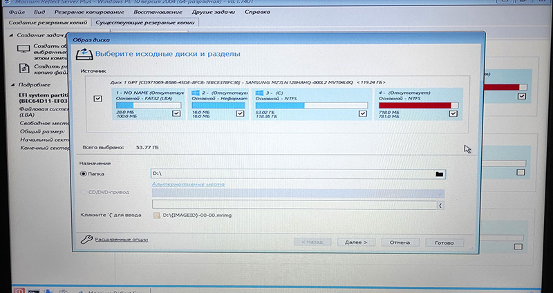
Task: Click the Далее > button
Action: 355,243
